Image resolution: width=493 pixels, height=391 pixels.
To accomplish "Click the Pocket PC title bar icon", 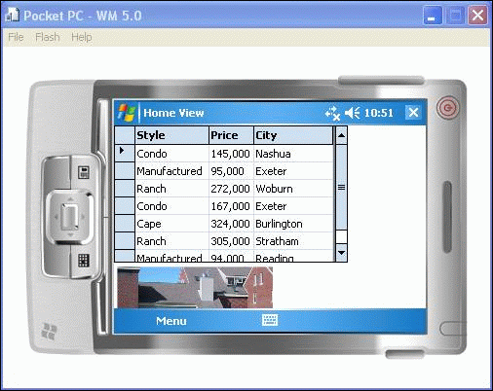I will pos(13,15).
